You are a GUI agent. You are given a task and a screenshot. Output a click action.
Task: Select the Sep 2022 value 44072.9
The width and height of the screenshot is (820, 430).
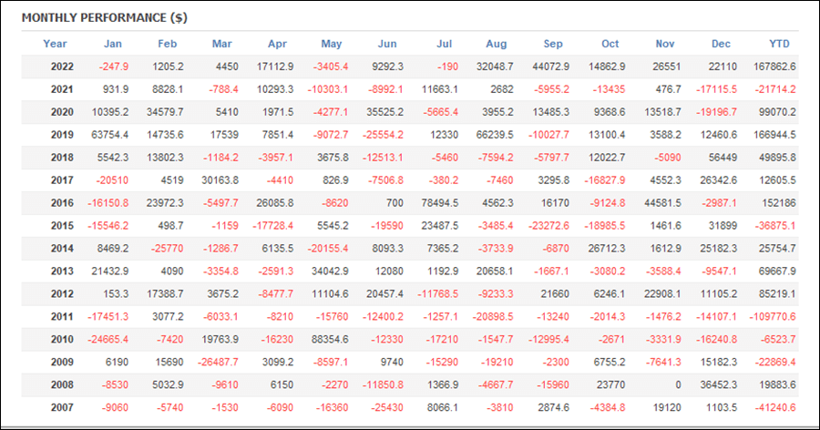coord(550,67)
